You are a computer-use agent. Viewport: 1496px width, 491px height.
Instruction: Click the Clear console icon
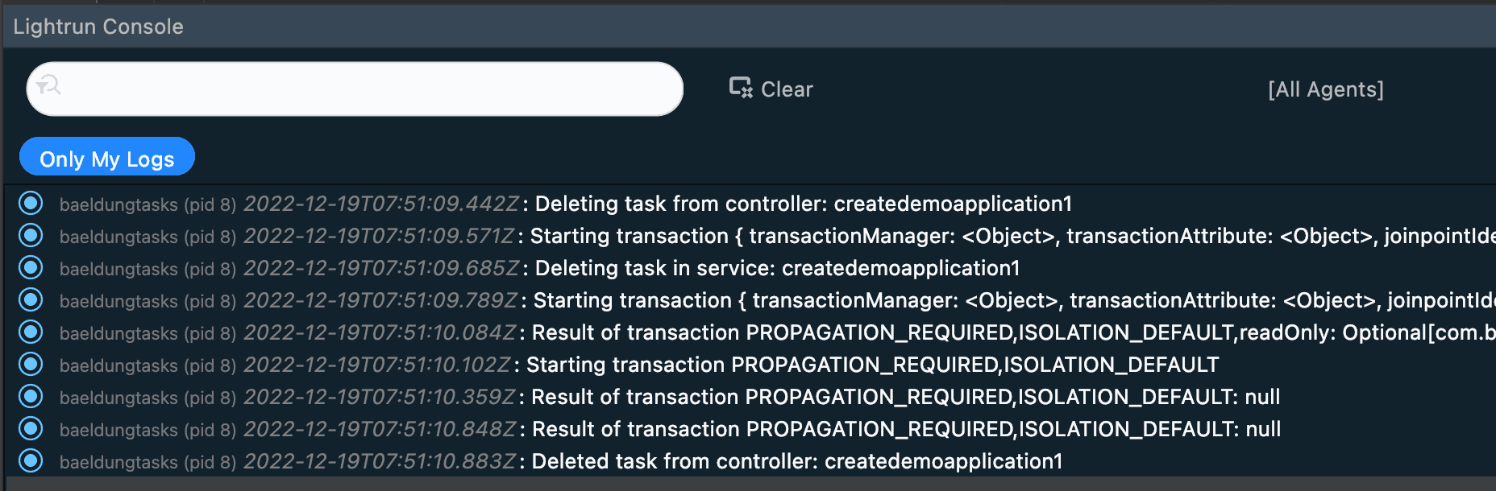(x=740, y=88)
